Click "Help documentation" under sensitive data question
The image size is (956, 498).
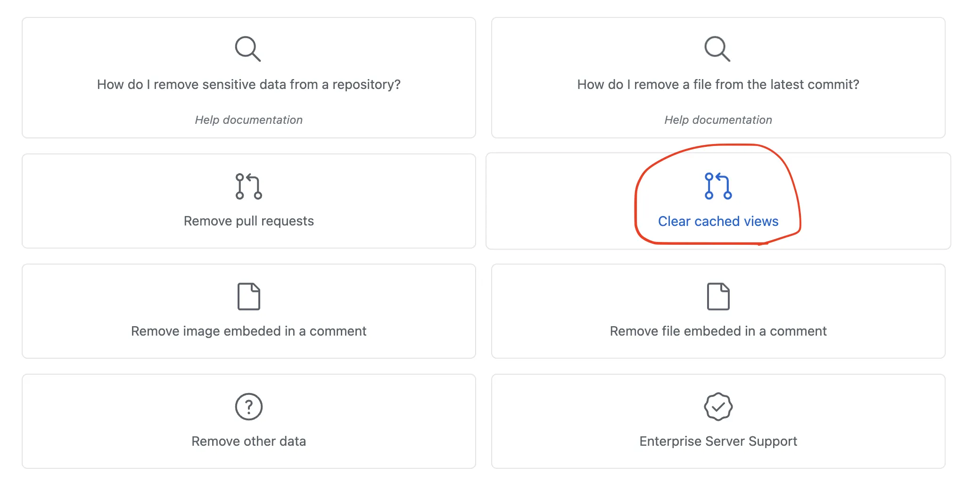coord(248,120)
